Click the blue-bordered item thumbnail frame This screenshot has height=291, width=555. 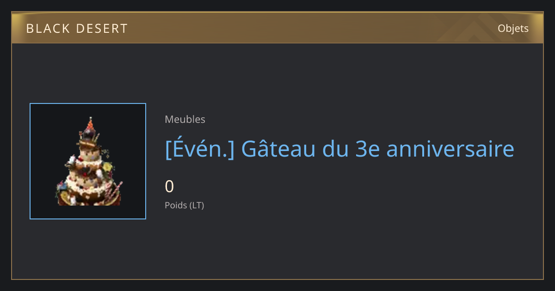[x=88, y=161]
